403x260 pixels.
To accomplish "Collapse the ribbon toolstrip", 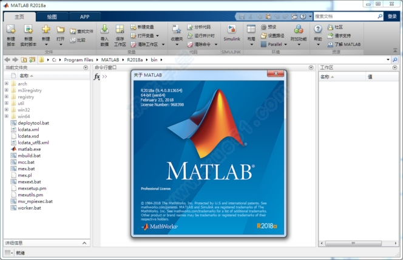I will tap(395, 50).
